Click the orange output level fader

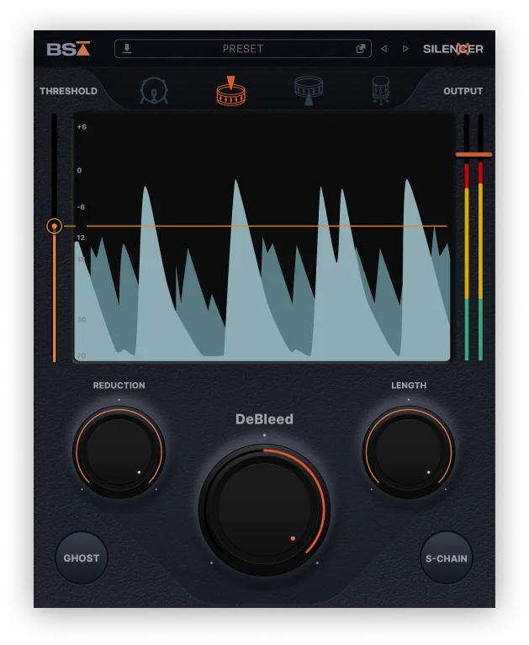[x=473, y=155]
